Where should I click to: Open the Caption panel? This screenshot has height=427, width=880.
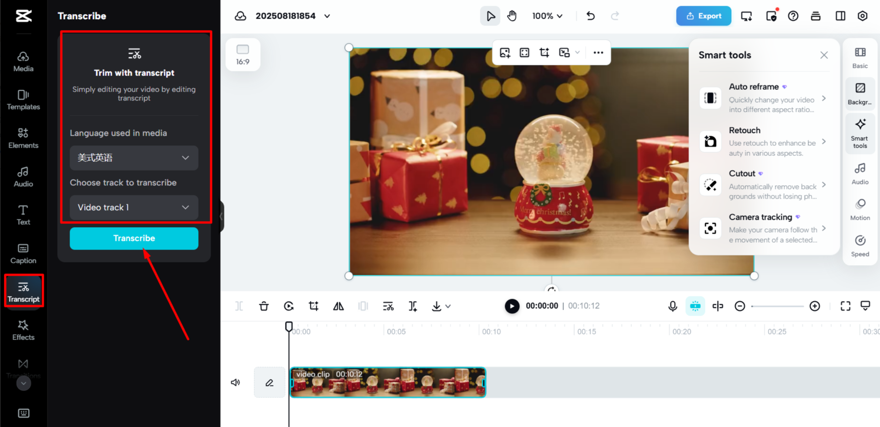point(23,253)
